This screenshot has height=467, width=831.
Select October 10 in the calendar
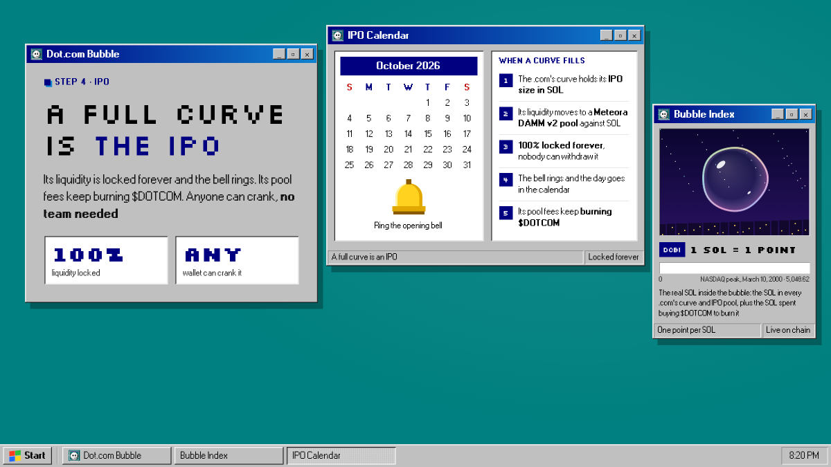[467, 118]
